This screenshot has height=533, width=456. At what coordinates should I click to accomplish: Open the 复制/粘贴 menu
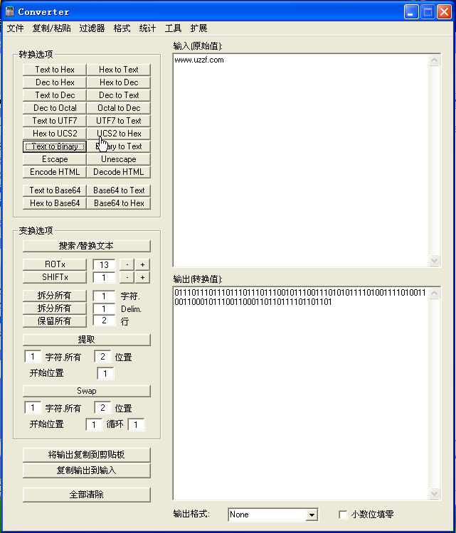coord(52,28)
